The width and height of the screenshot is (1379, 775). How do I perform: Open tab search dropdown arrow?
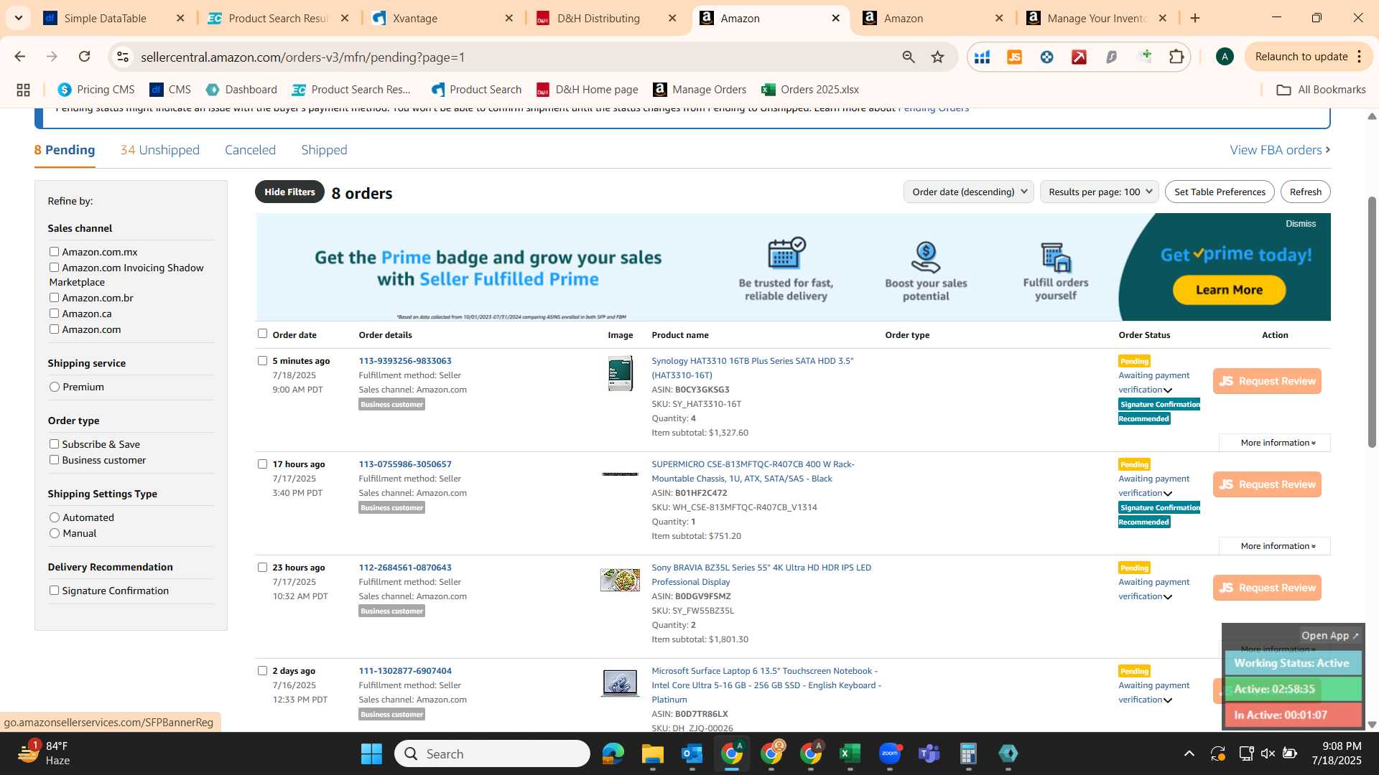click(18, 18)
